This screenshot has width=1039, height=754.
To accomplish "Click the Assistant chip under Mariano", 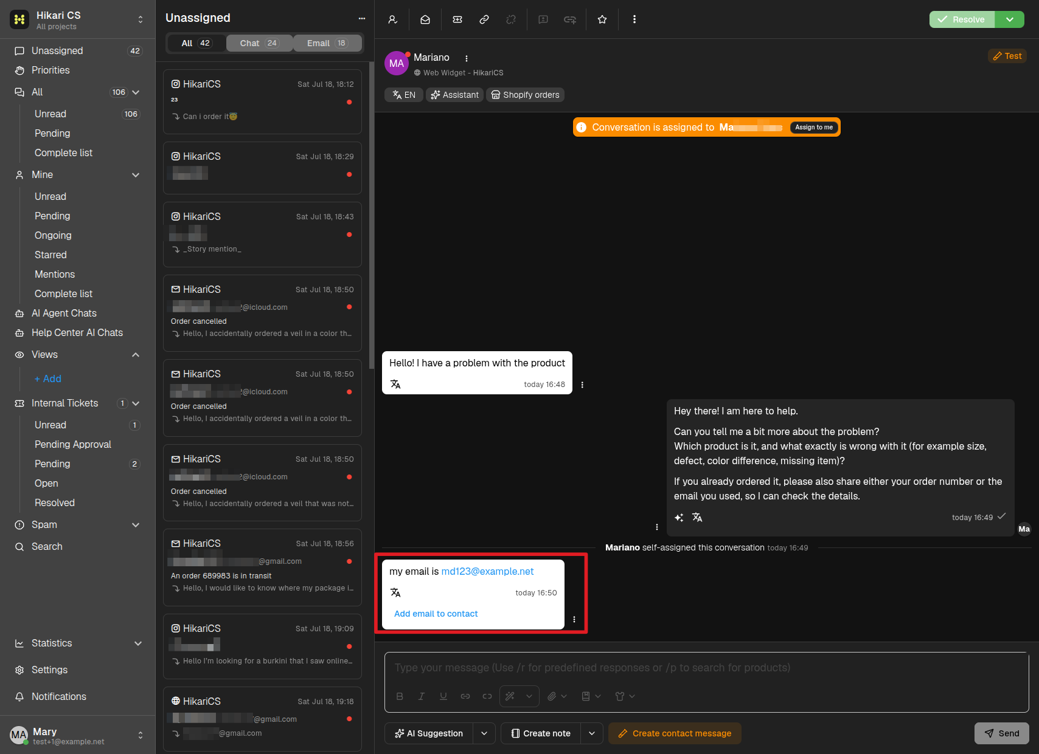I will tap(455, 95).
